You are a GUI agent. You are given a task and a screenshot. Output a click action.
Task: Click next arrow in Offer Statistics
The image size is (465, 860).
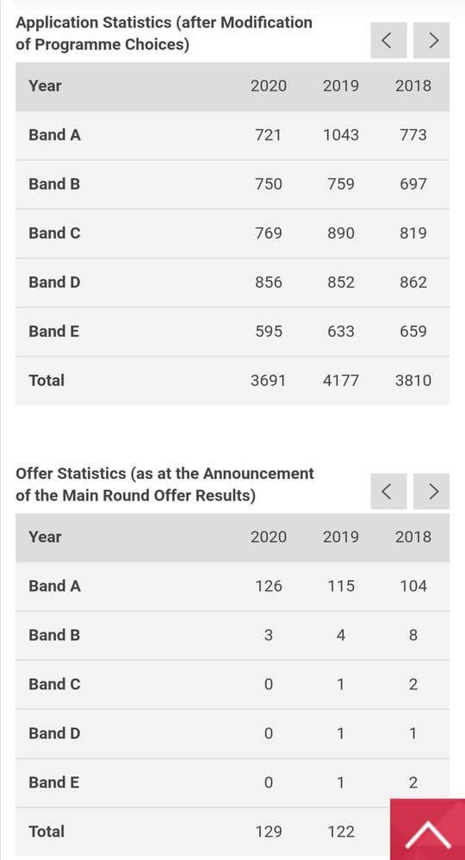[x=431, y=491]
